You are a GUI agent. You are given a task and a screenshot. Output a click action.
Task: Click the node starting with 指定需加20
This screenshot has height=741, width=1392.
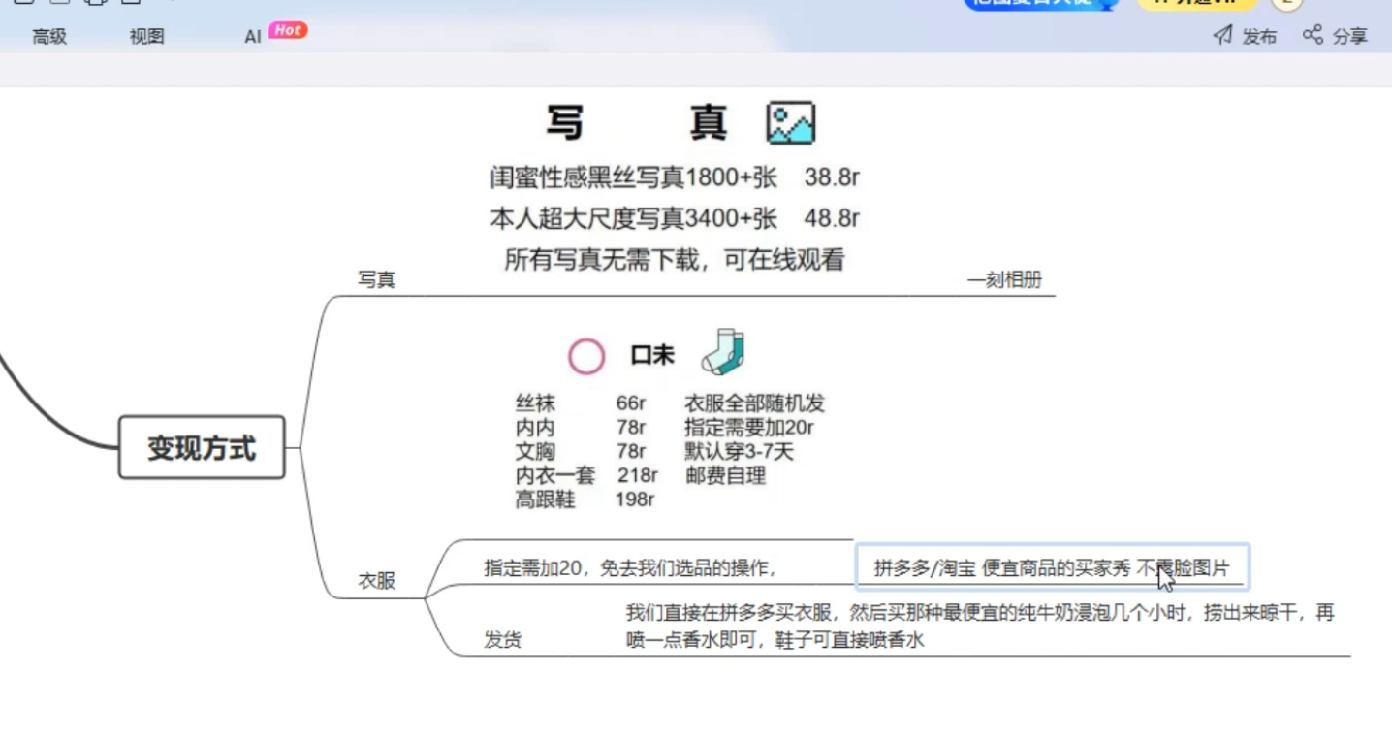[x=630, y=568]
